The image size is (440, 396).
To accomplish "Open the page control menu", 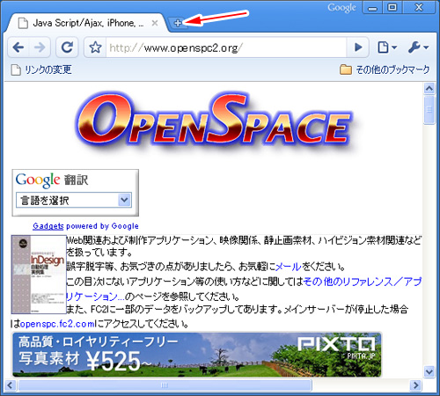I will tap(387, 48).
